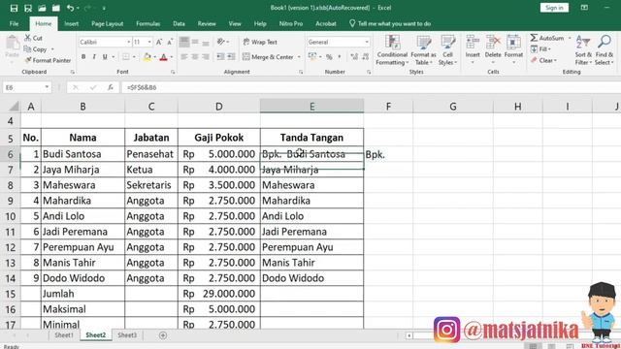Switch to the Insert tab
The height and width of the screenshot is (349, 621).
point(71,23)
